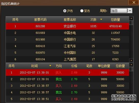139x103 pixels.
Task: Sort by 总数量 header in upper table
Action: pos(115,20)
